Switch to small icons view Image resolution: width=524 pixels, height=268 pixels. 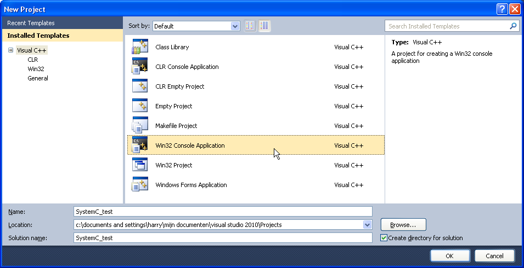[x=250, y=26]
